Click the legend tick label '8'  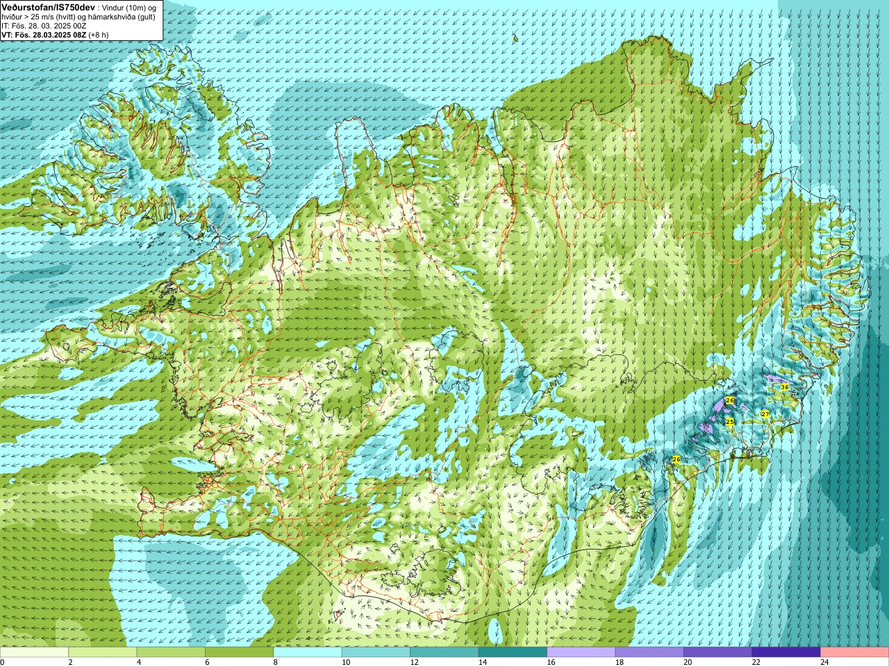(x=275, y=662)
